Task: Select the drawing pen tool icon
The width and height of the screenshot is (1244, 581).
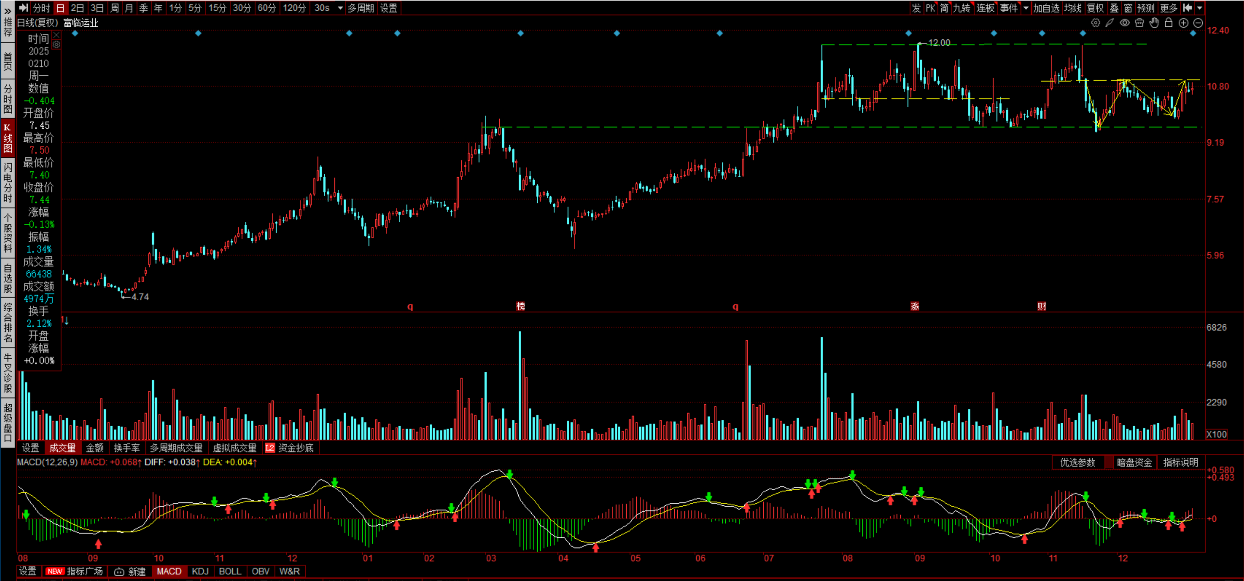Action: coord(1110,23)
